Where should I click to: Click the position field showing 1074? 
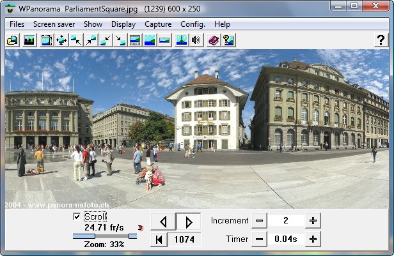click(184, 239)
